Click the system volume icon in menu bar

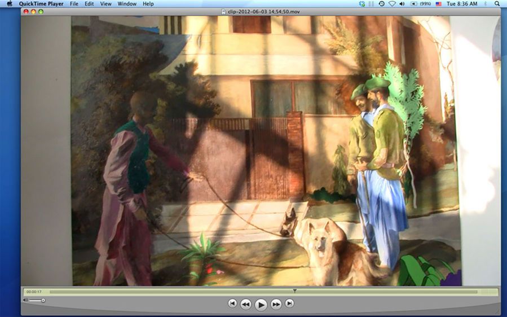tap(402, 4)
